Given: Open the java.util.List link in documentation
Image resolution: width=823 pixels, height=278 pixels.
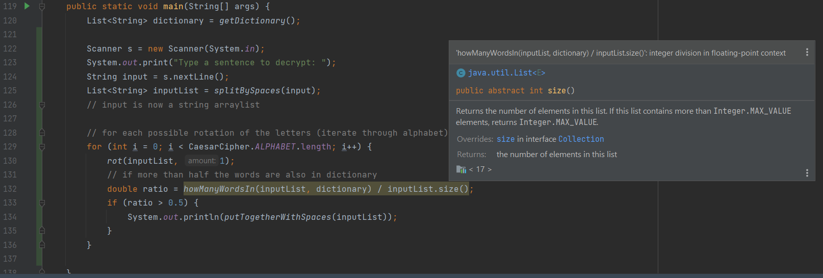Looking at the screenshot, I should pyautogui.click(x=500, y=73).
